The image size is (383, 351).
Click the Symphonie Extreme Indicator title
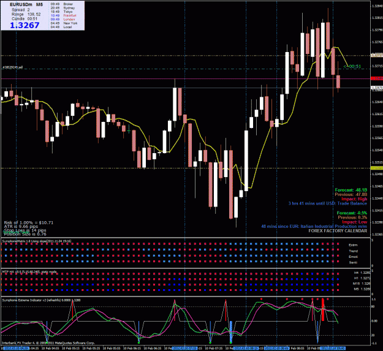pyautogui.click(x=41, y=300)
